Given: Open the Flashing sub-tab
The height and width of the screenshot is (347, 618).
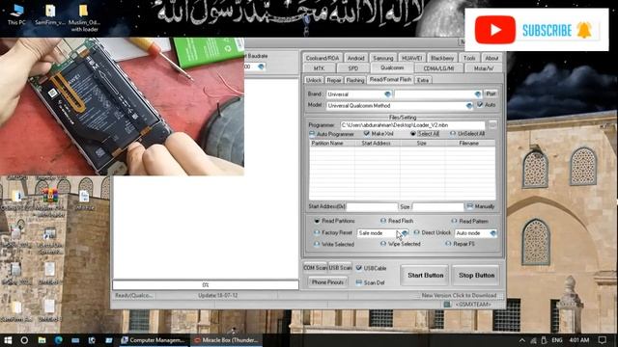Looking at the screenshot, I should tap(354, 80).
